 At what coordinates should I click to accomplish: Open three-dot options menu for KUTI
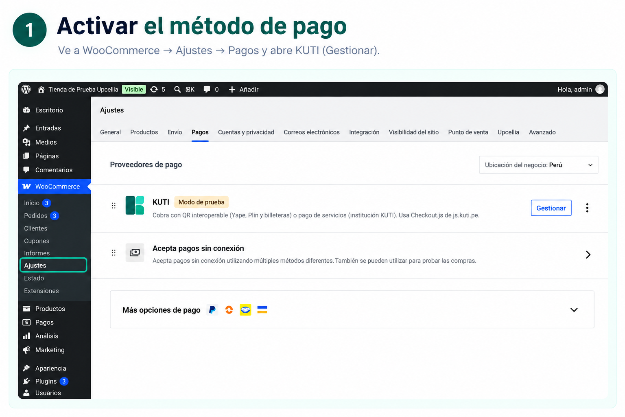click(x=587, y=208)
